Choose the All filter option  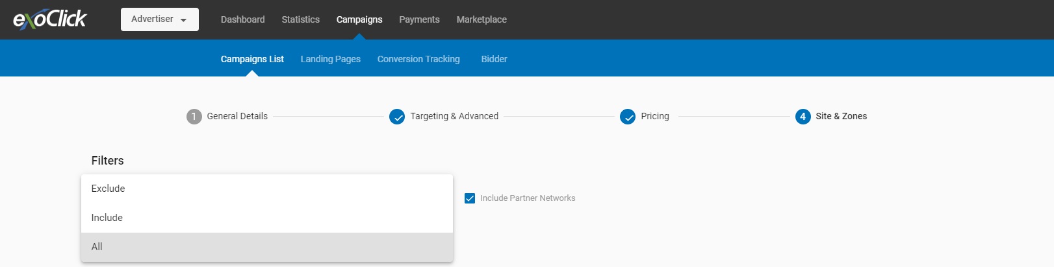tap(267, 247)
